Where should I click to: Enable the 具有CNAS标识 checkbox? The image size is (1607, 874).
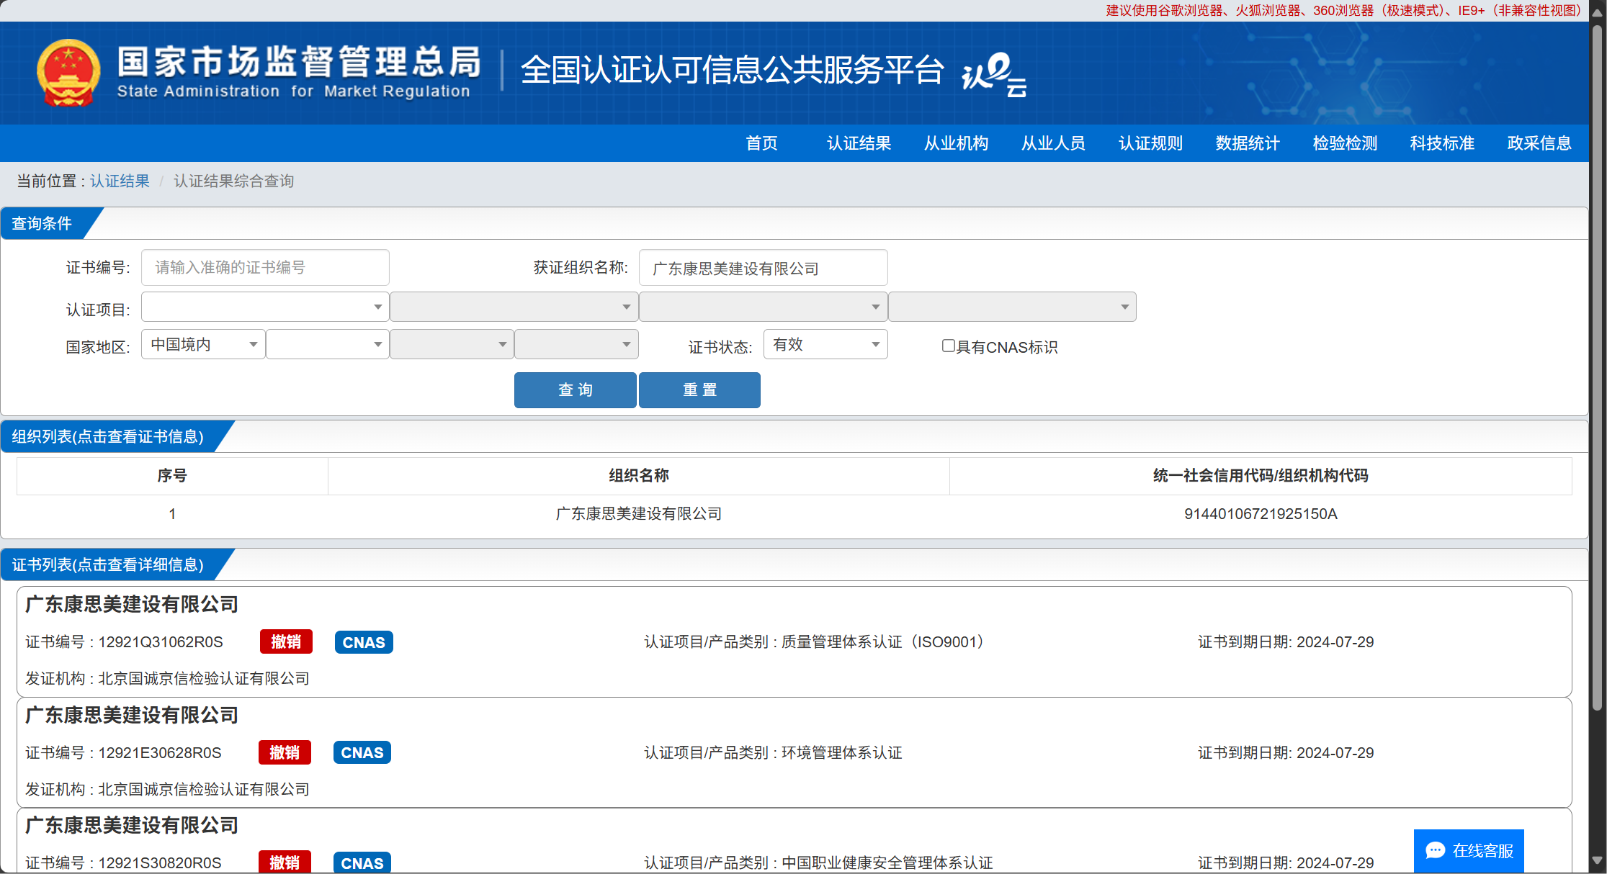949,346
